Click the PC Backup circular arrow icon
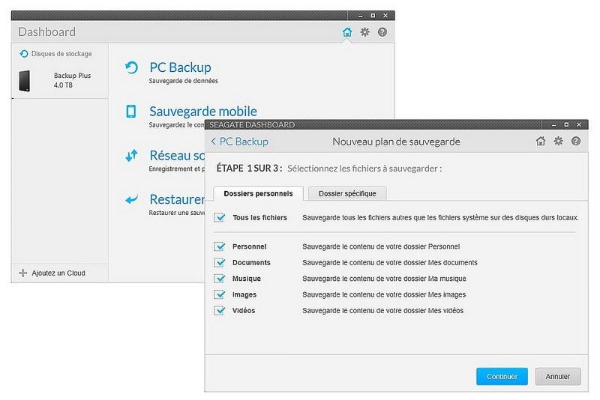Screen dimensions: 600x400 132,67
